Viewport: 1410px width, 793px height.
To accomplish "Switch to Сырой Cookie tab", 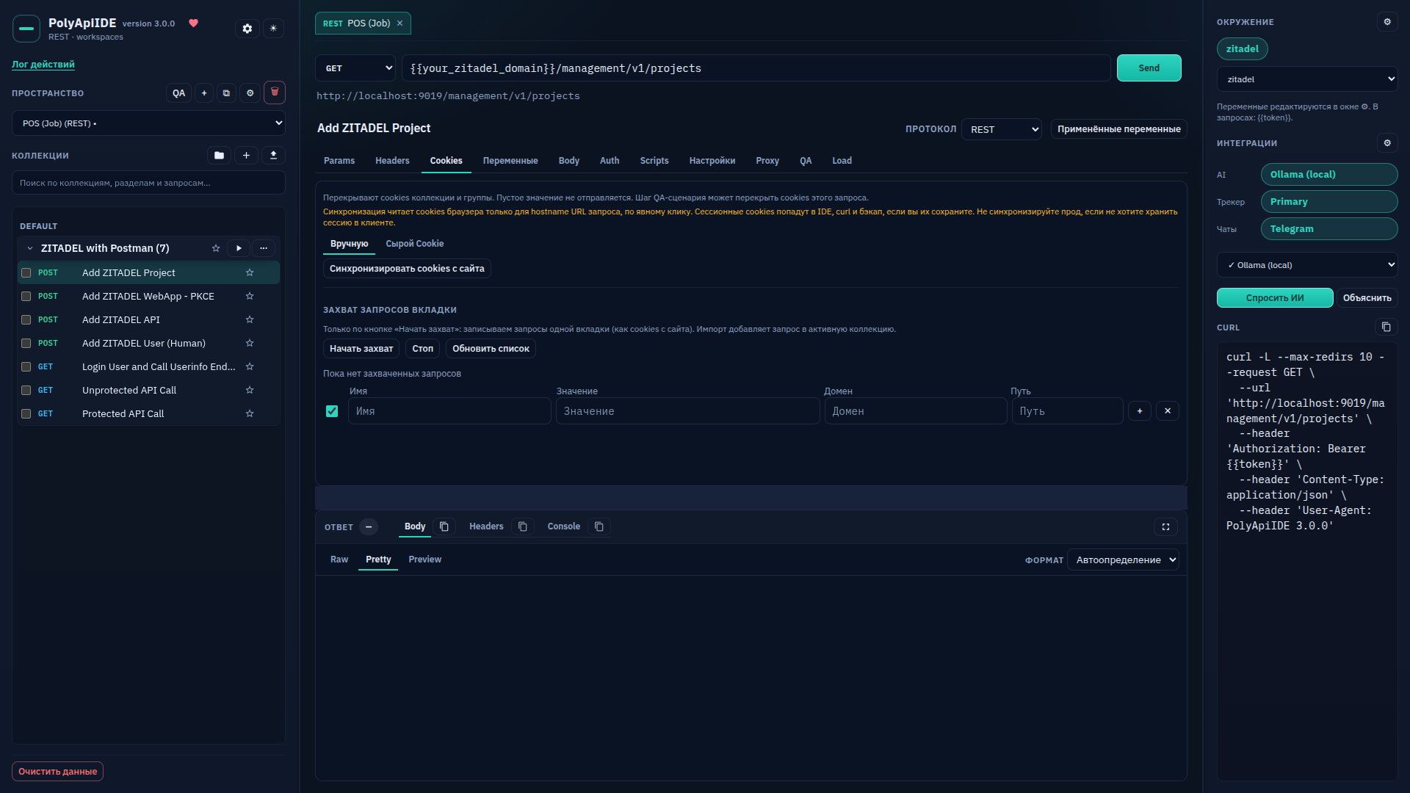I will [414, 244].
